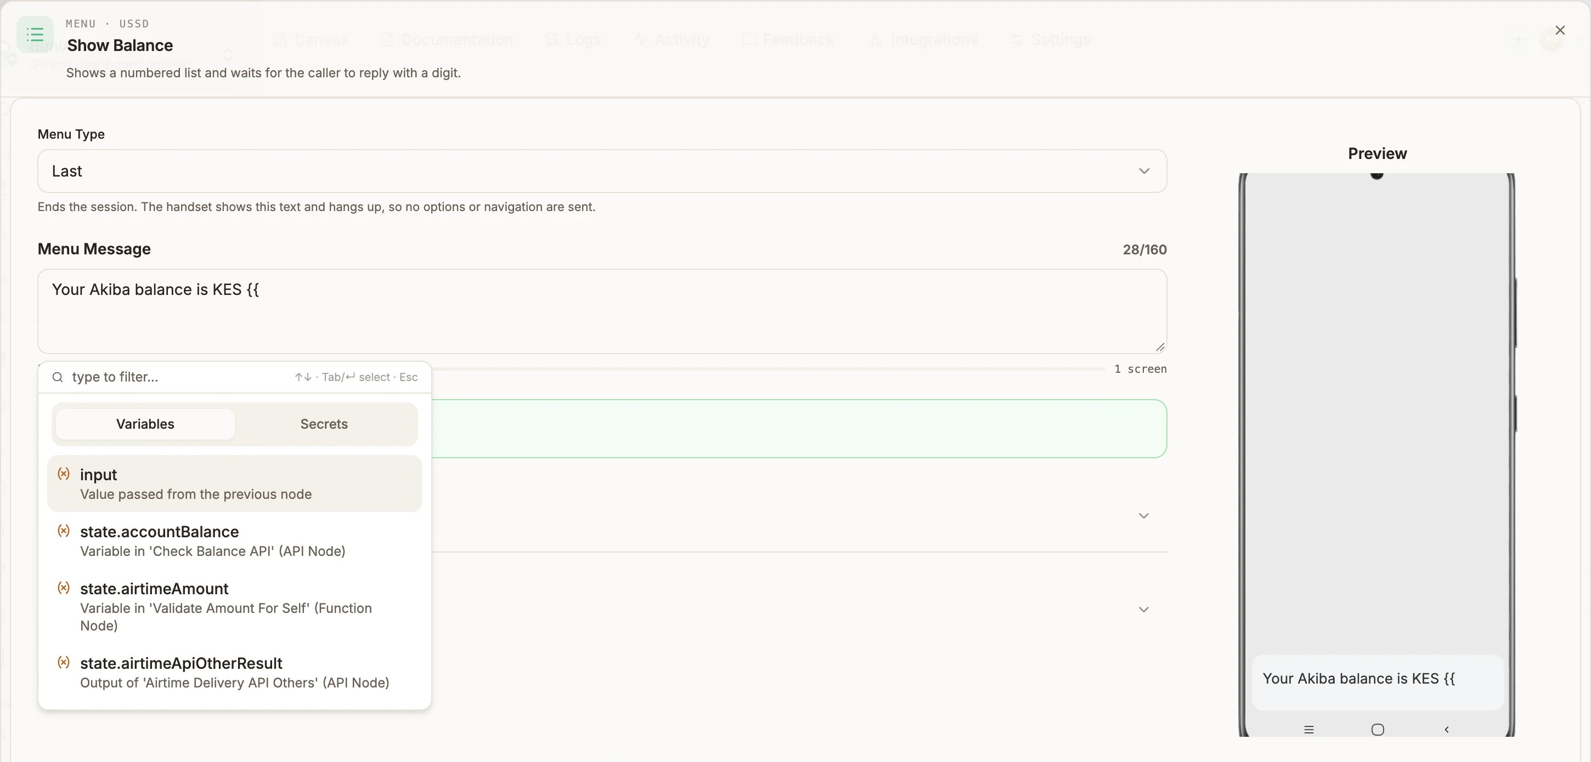Select state.accountBalance variable
1591x762 pixels.
[235, 541]
